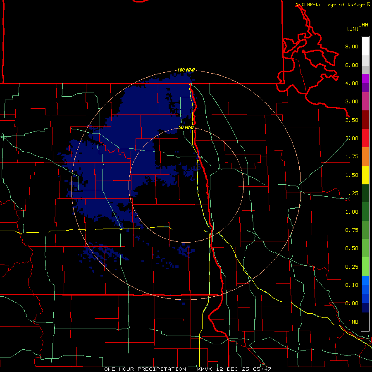Image resolution: width=372 pixels, height=372 pixels.
Task: Click the 8.00 scale value
Action: tap(352, 46)
